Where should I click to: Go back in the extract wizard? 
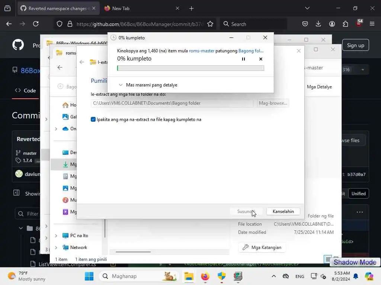pyautogui.click(x=82, y=62)
